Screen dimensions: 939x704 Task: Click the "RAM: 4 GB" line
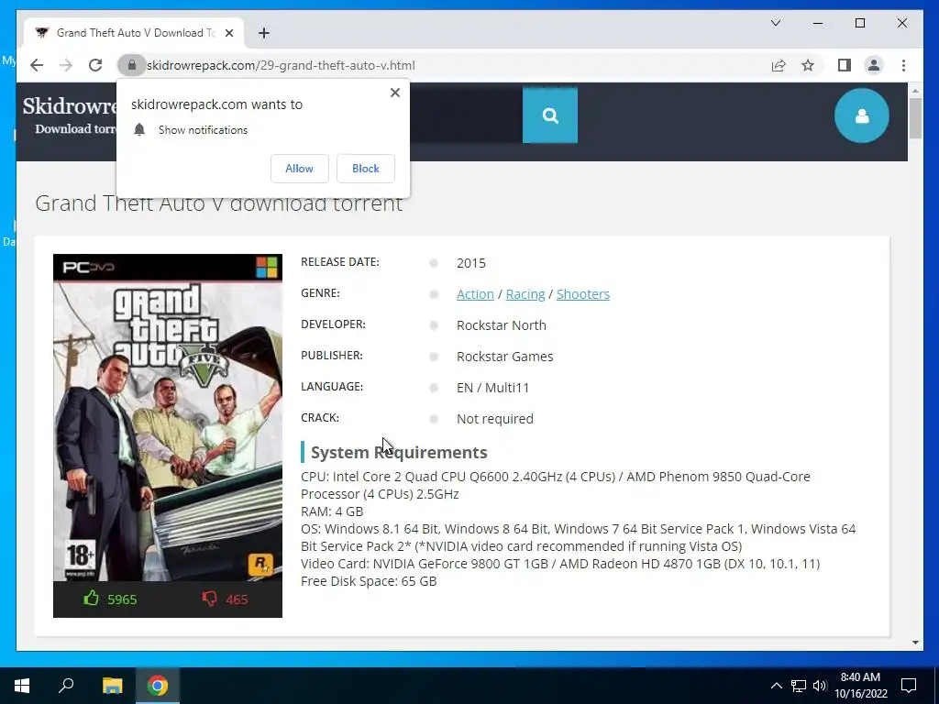pyautogui.click(x=332, y=511)
